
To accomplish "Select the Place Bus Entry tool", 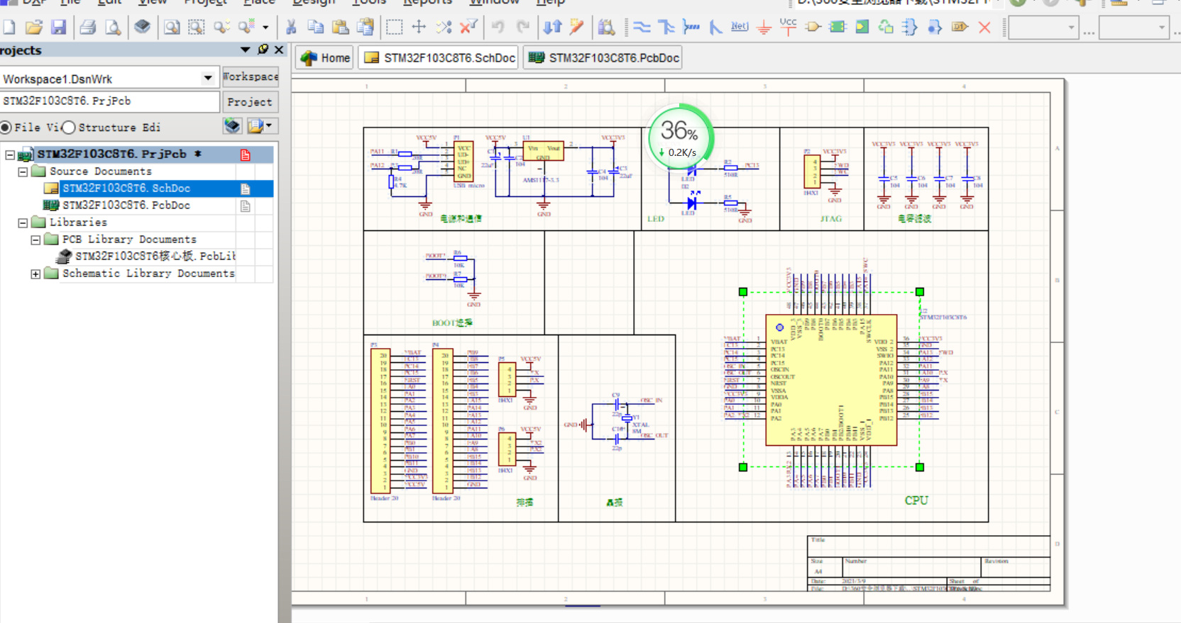I will point(715,28).
